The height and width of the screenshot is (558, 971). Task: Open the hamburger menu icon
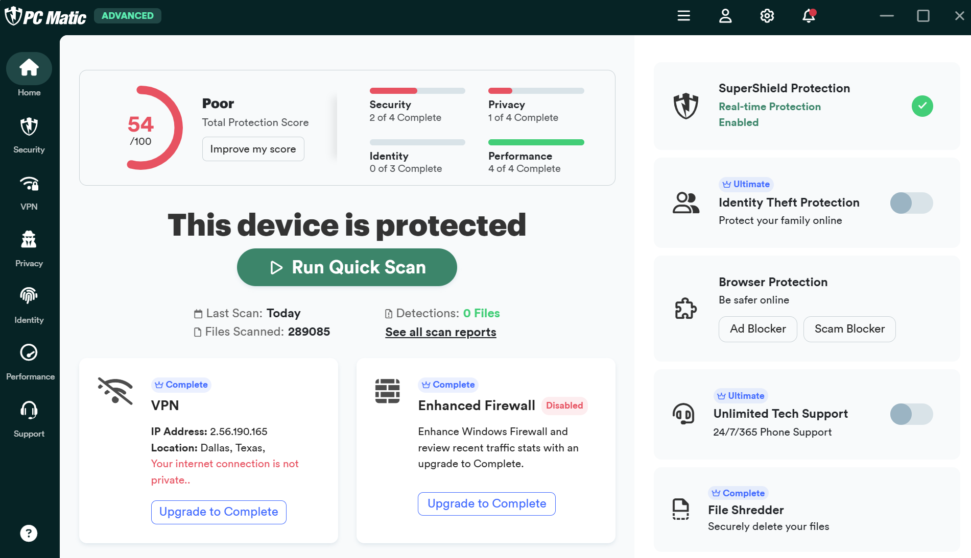click(683, 16)
